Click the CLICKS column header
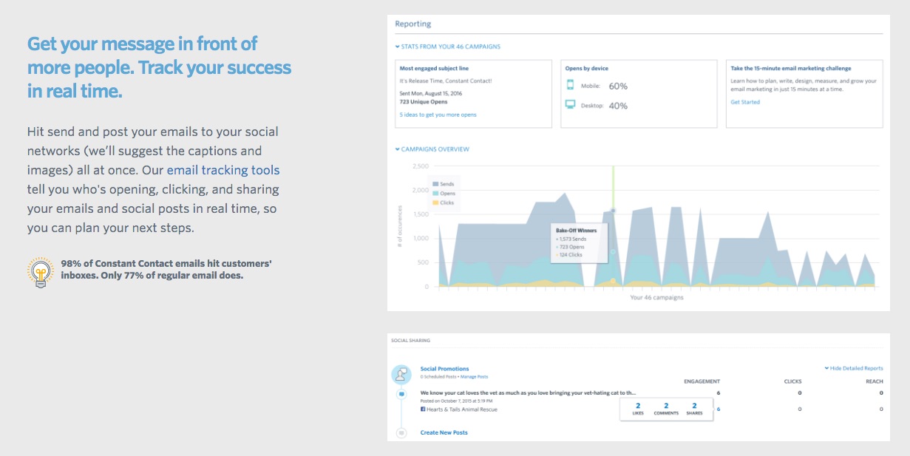The image size is (910, 456). [x=792, y=381]
